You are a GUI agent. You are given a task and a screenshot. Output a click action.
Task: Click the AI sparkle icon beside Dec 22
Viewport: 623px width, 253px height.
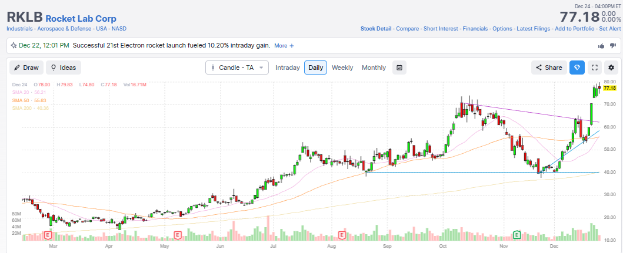pyautogui.click(x=14, y=46)
